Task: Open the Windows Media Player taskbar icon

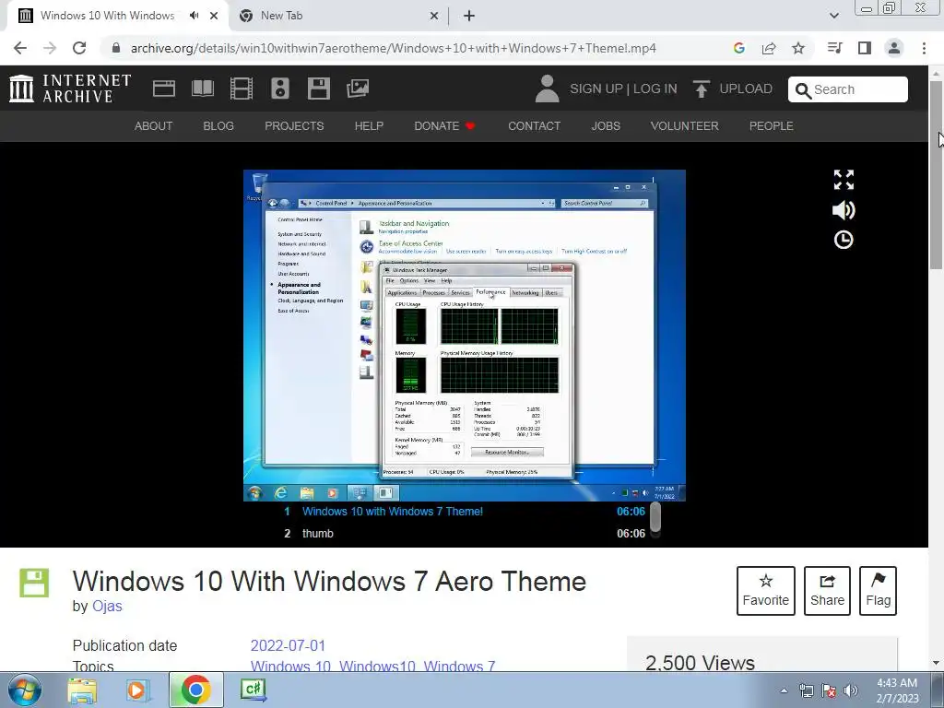Action: click(x=136, y=690)
